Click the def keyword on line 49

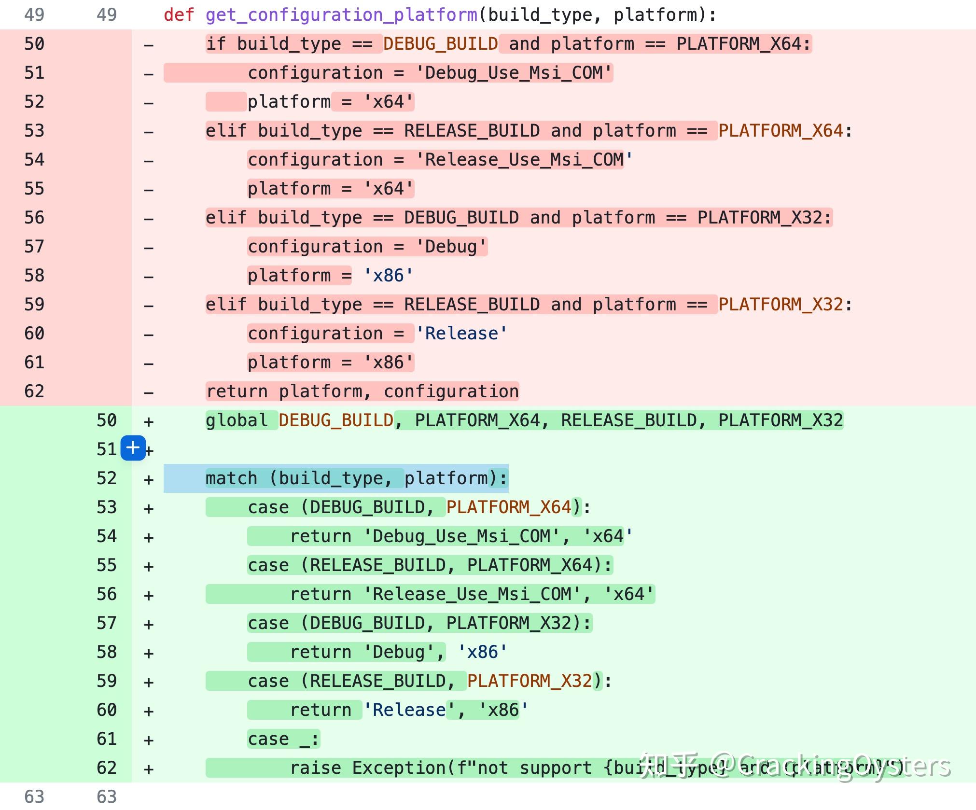click(x=179, y=15)
